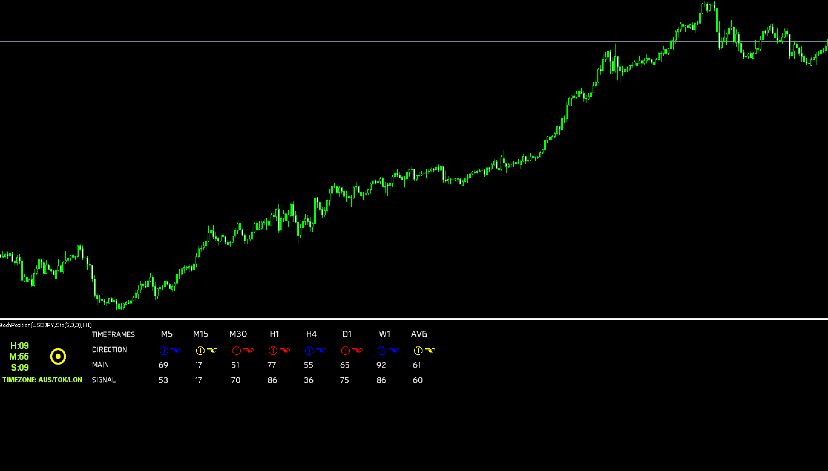Click the red pointing hand under H1
This screenshot has width=828, height=471.
pyautogui.click(x=285, y=350)
